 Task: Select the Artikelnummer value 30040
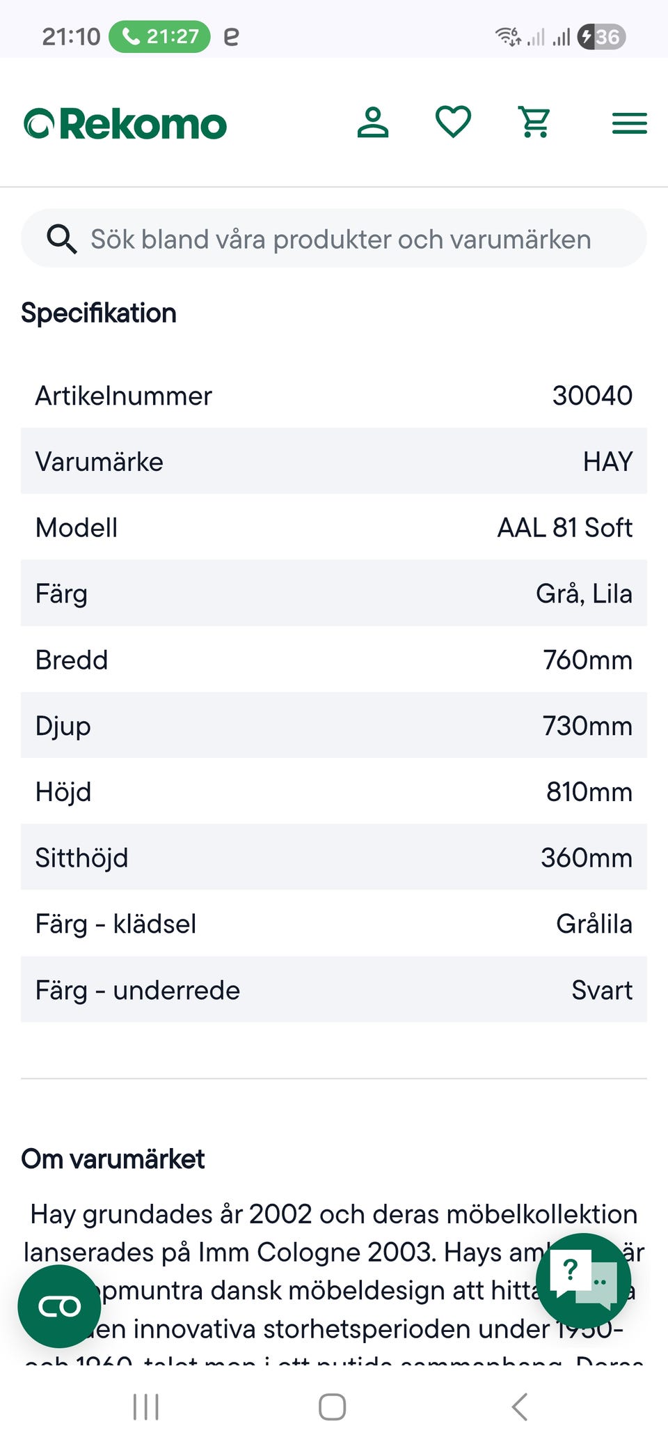click(x=592, y=396)
